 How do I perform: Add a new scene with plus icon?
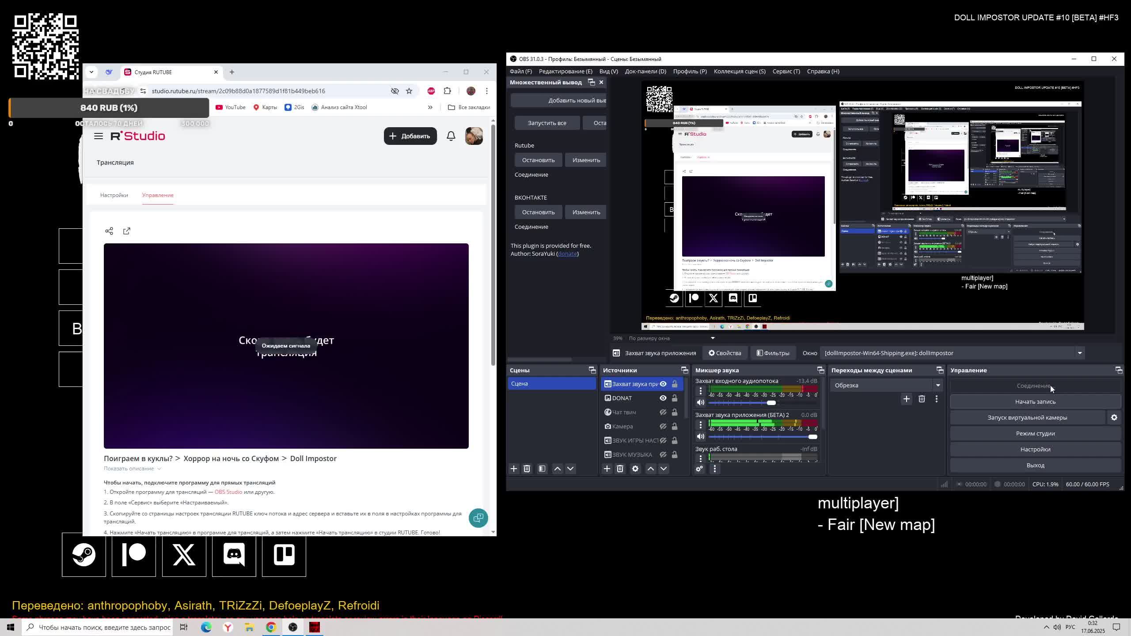[x=514, y=469]
